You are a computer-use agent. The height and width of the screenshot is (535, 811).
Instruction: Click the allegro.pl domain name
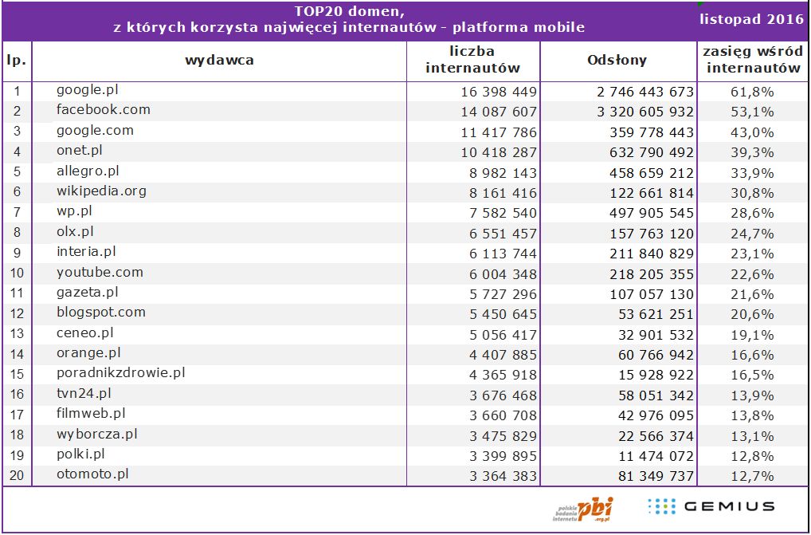click(x=88, y=171)
